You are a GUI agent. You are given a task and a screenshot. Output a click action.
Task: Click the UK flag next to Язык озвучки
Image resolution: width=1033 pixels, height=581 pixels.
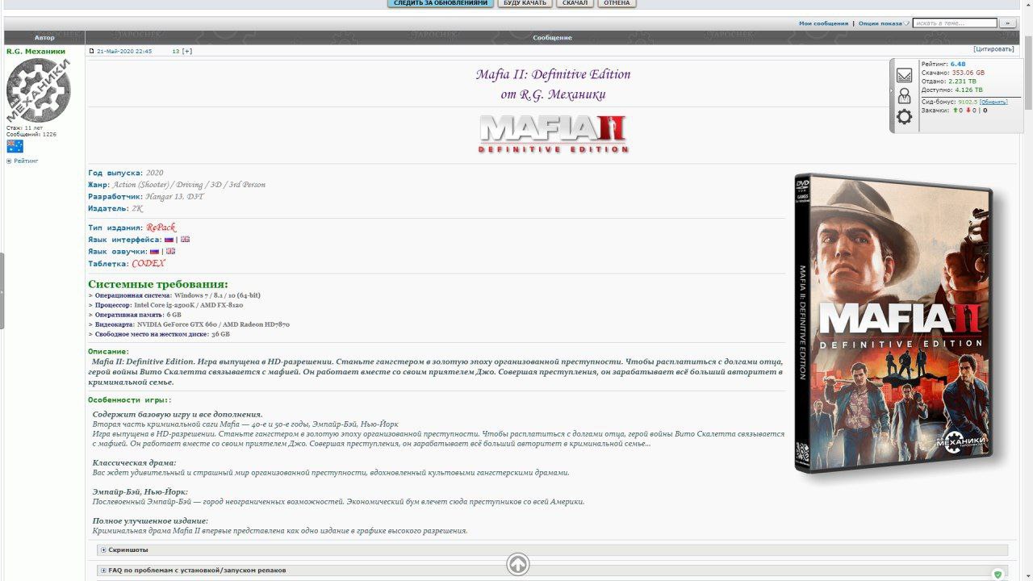point(170,252)
